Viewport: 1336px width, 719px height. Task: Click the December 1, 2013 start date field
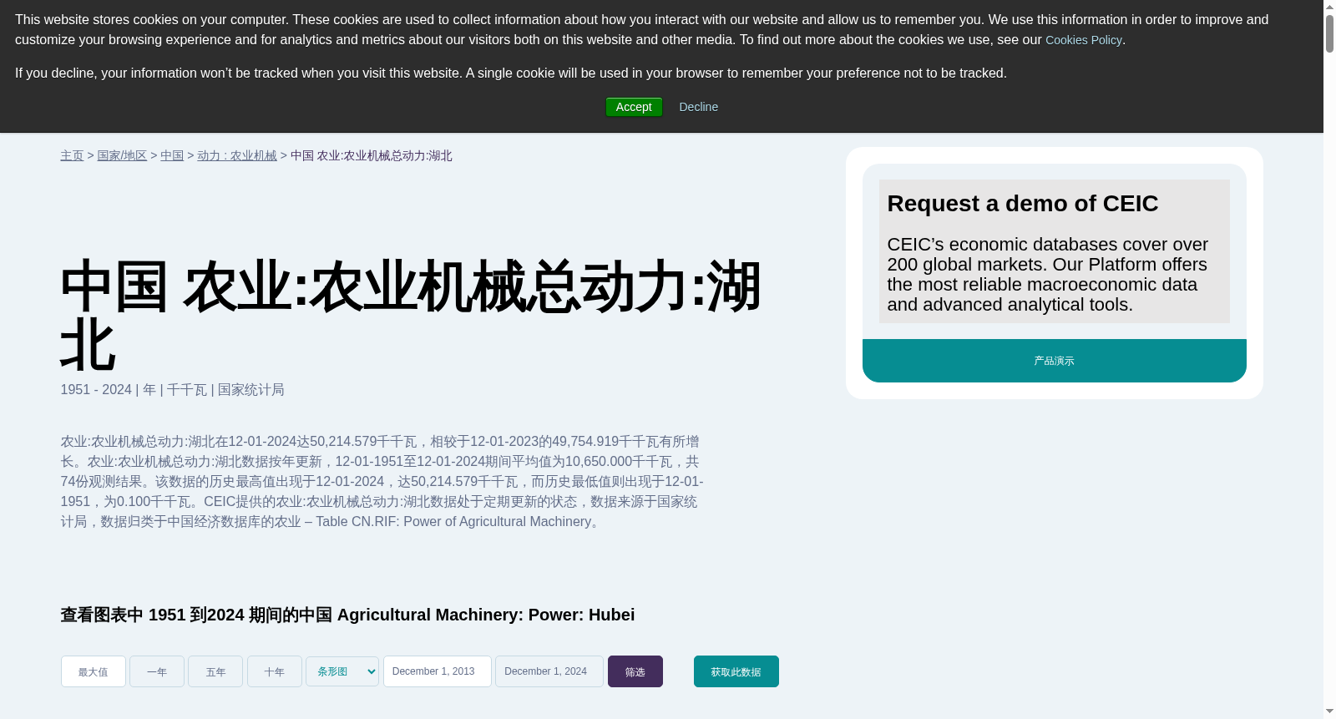coord(438,671)
